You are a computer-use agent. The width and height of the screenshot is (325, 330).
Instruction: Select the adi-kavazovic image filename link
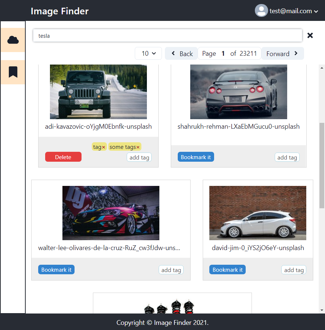click(x=98, y=126)
